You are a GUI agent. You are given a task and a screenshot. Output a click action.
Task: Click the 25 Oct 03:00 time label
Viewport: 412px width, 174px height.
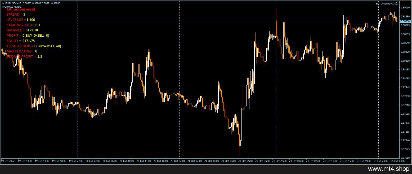(x=398, y=161)
